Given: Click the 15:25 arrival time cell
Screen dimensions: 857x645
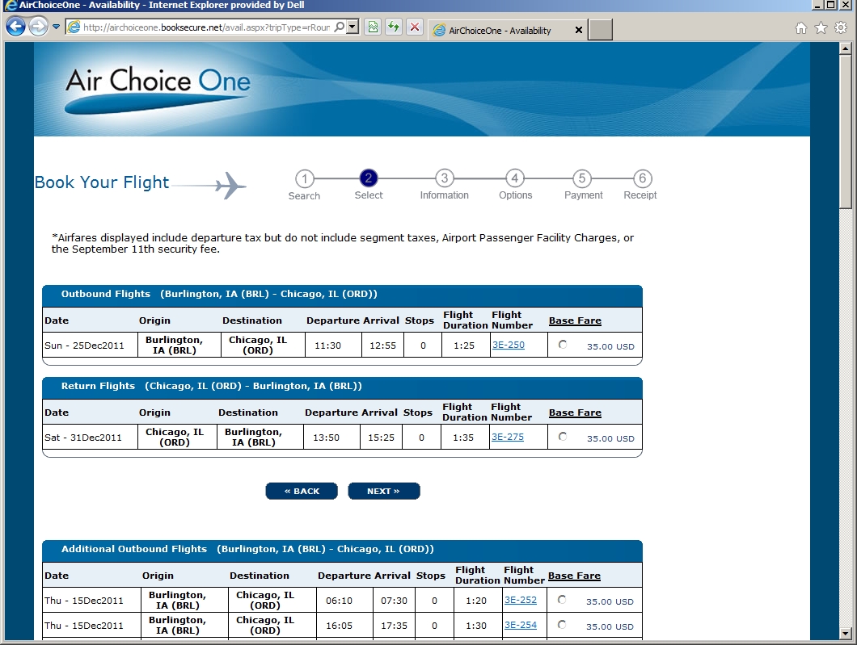Looking at the screenshot, I should click(x=381, y=438).
